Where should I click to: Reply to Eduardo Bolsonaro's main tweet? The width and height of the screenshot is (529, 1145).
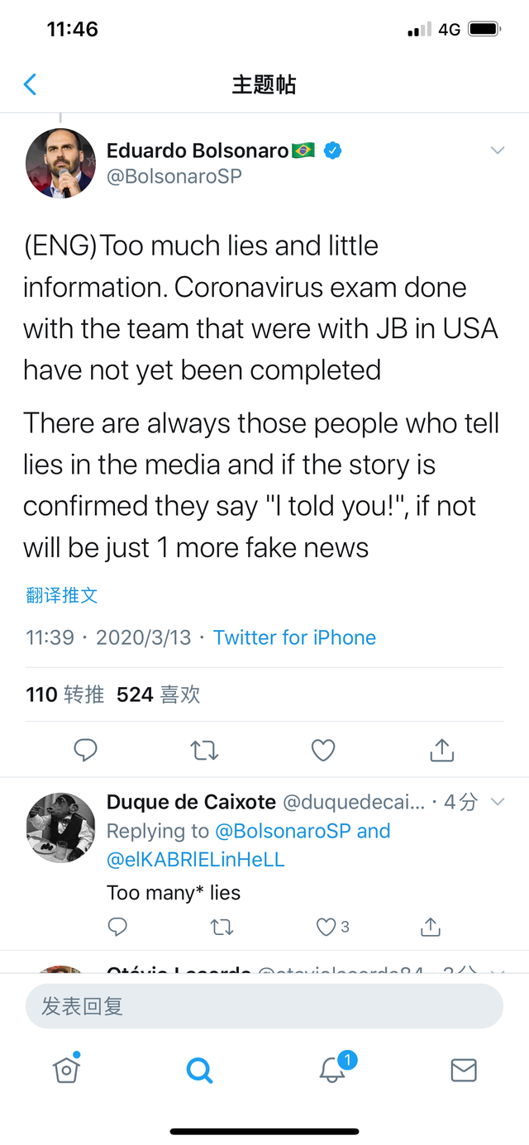coord(86,750)
